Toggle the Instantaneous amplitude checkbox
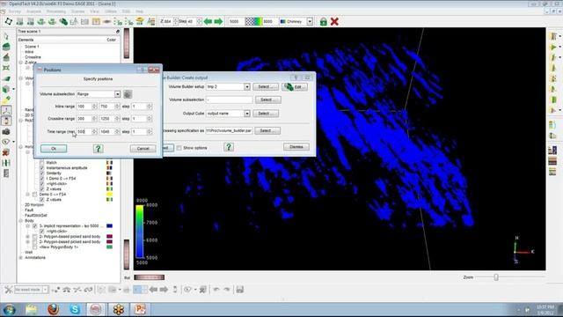This screenshot has width=563, height=317. (x=41, y=168)
